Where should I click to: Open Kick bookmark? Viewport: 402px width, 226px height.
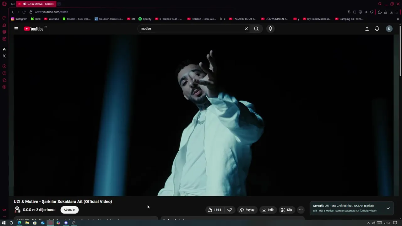36,19
